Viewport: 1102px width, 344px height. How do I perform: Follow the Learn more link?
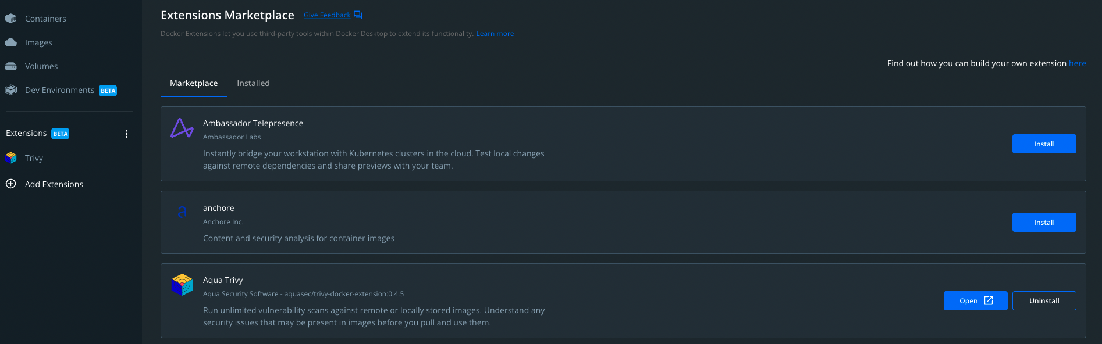tap(495, 34)
